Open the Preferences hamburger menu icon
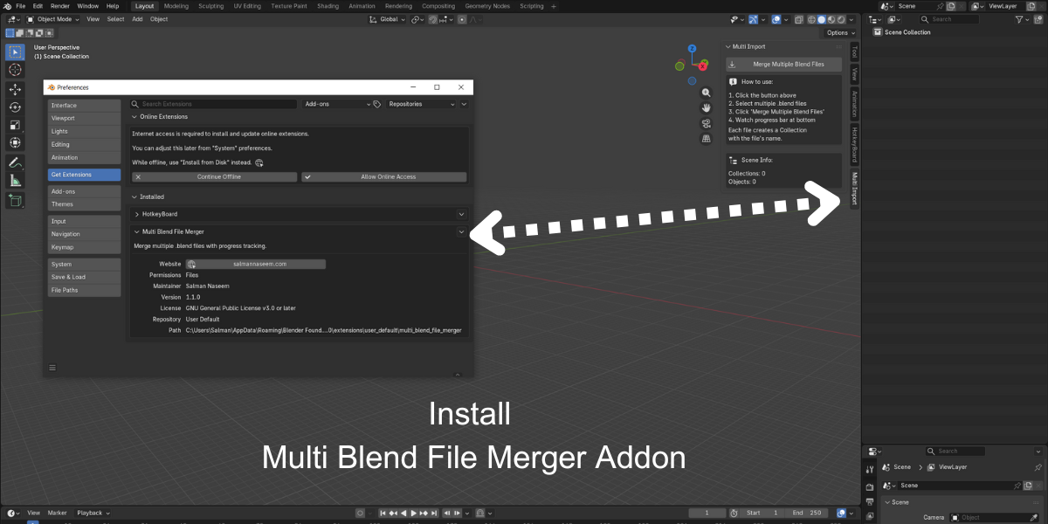 52,368
